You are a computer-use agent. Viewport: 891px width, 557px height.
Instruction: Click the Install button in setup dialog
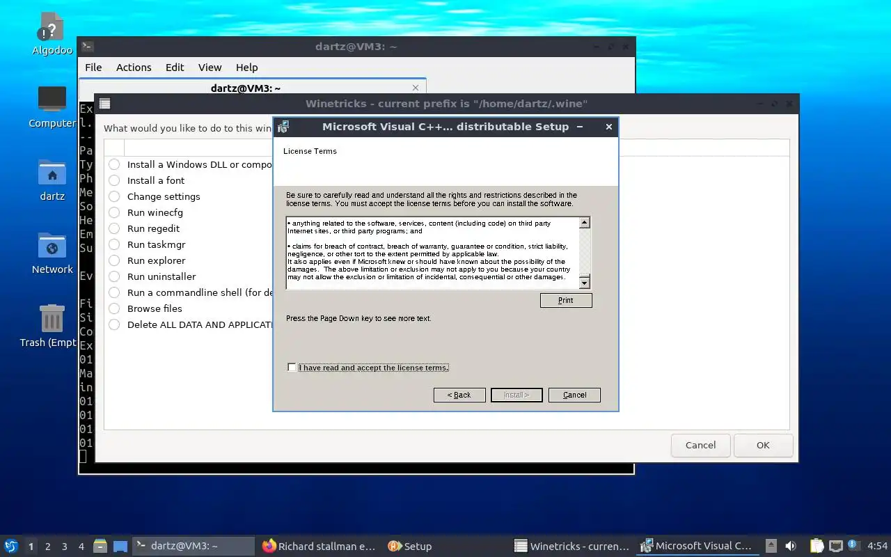click(517, 395)
